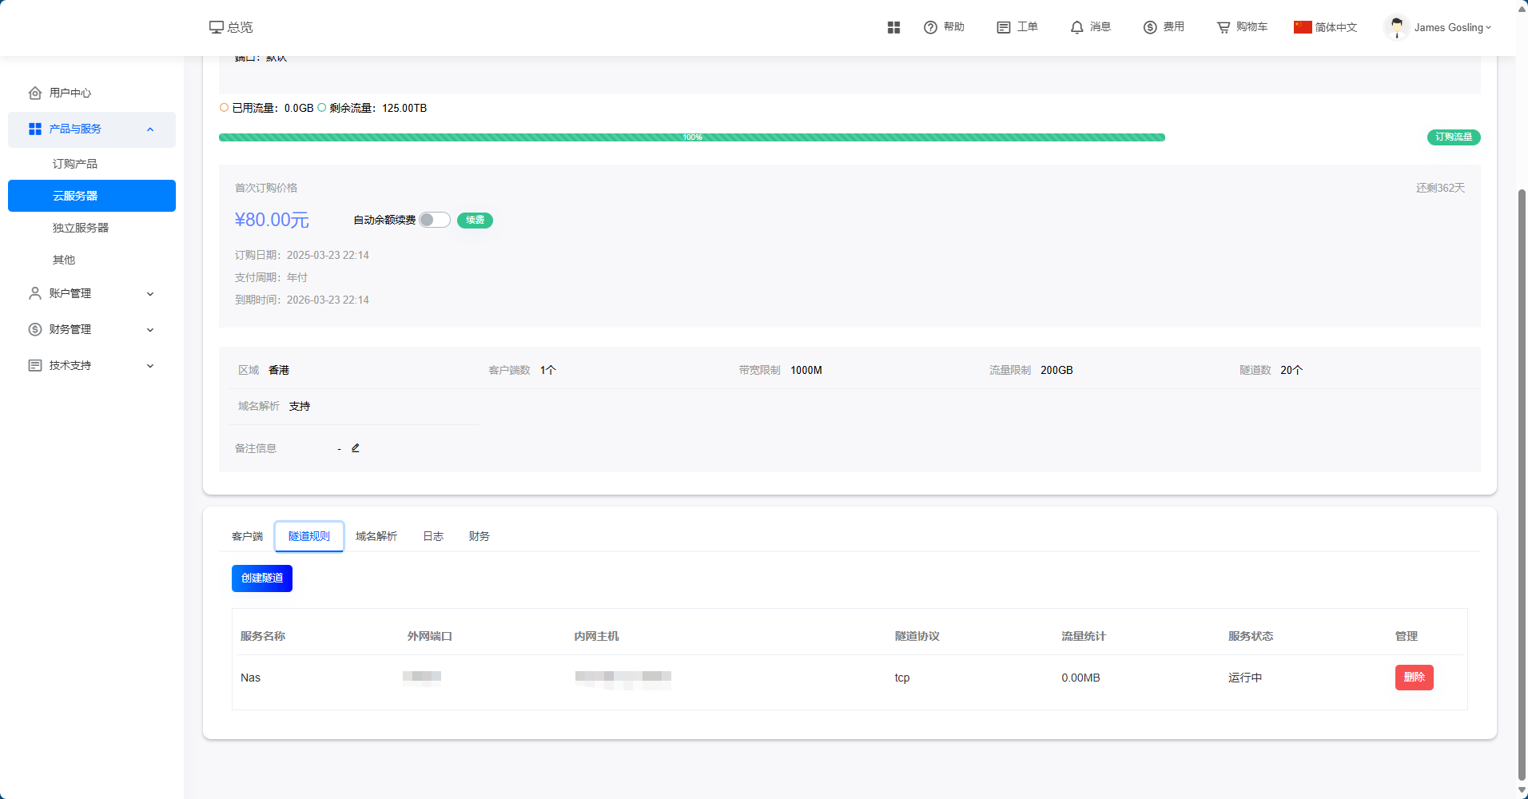Collapse the 产品与服务 menu section
Screen dimensions: 1528x799
[150, 129]
